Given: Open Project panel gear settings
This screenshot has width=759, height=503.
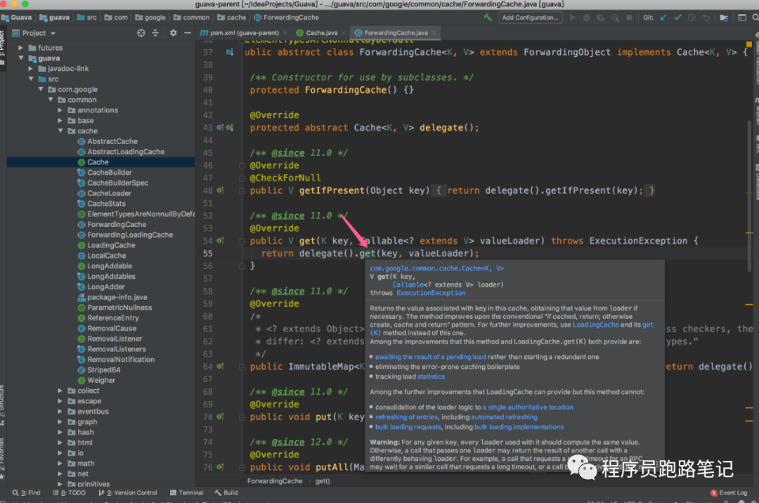Looking at the screenshot, I should coord(174,33).
